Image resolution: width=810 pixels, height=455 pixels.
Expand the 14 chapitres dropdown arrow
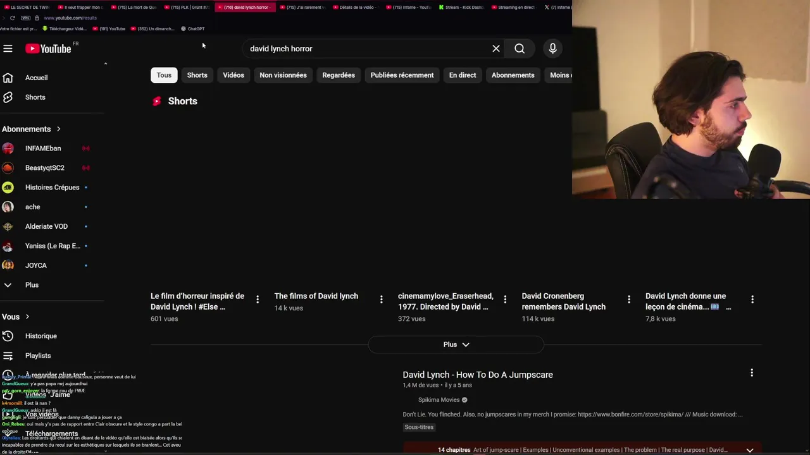[x=750, y=450]
